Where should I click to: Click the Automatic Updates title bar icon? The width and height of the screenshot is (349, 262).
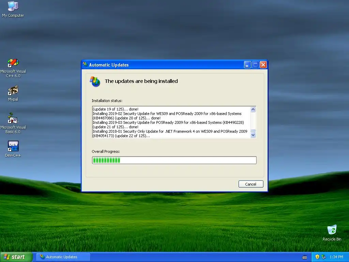pyautogui.click(x=85, y=64)
